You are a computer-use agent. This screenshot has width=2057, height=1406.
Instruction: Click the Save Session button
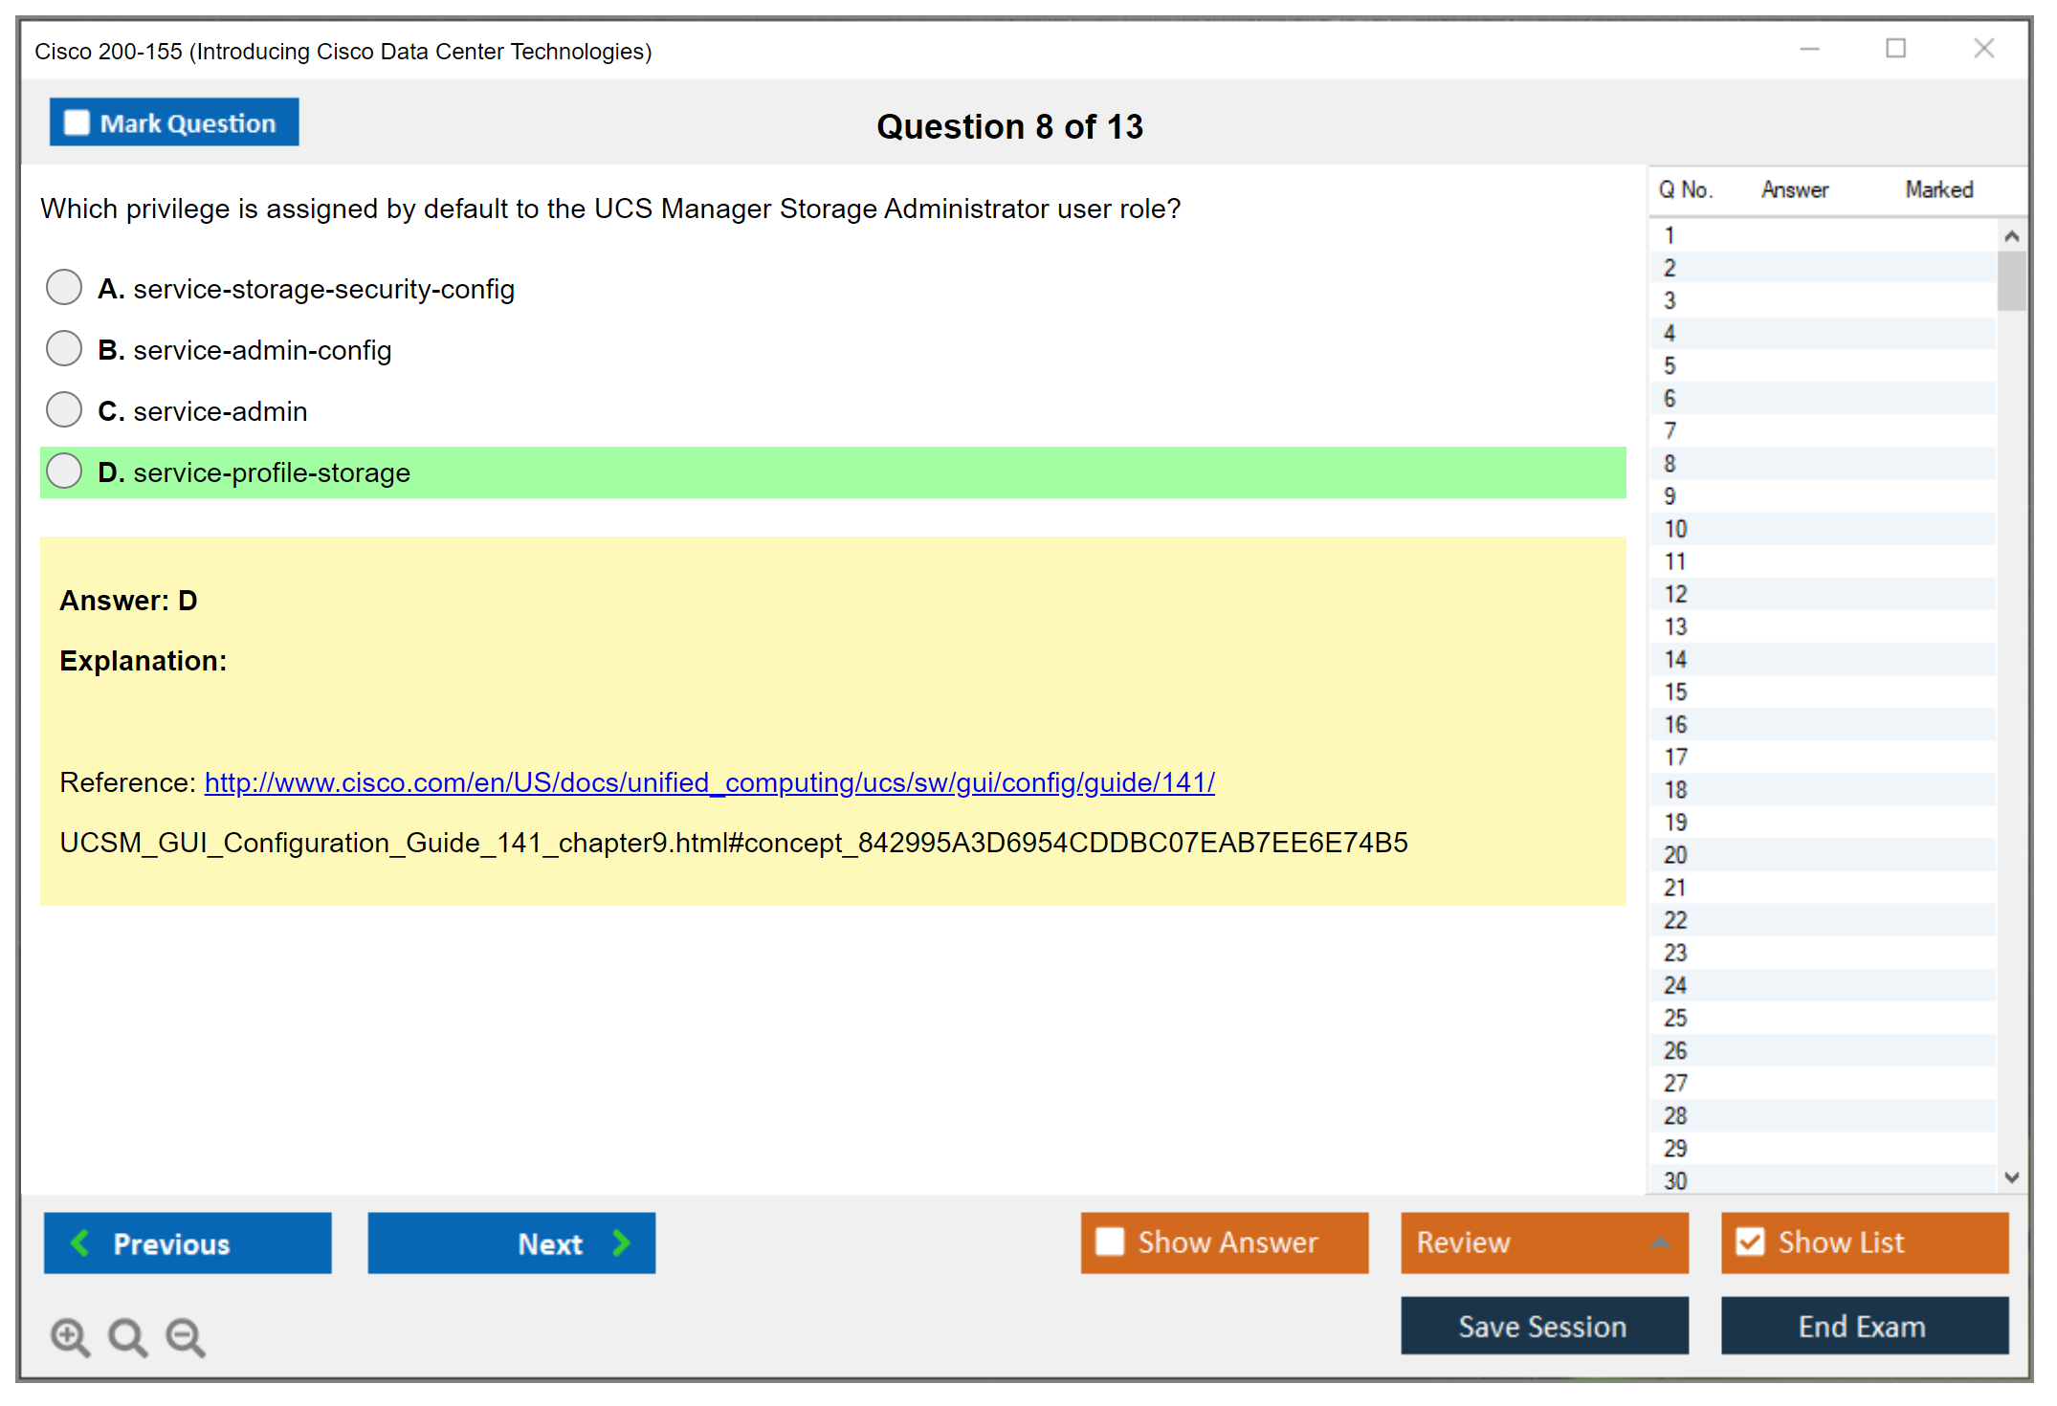[x=1543, y=1327]
